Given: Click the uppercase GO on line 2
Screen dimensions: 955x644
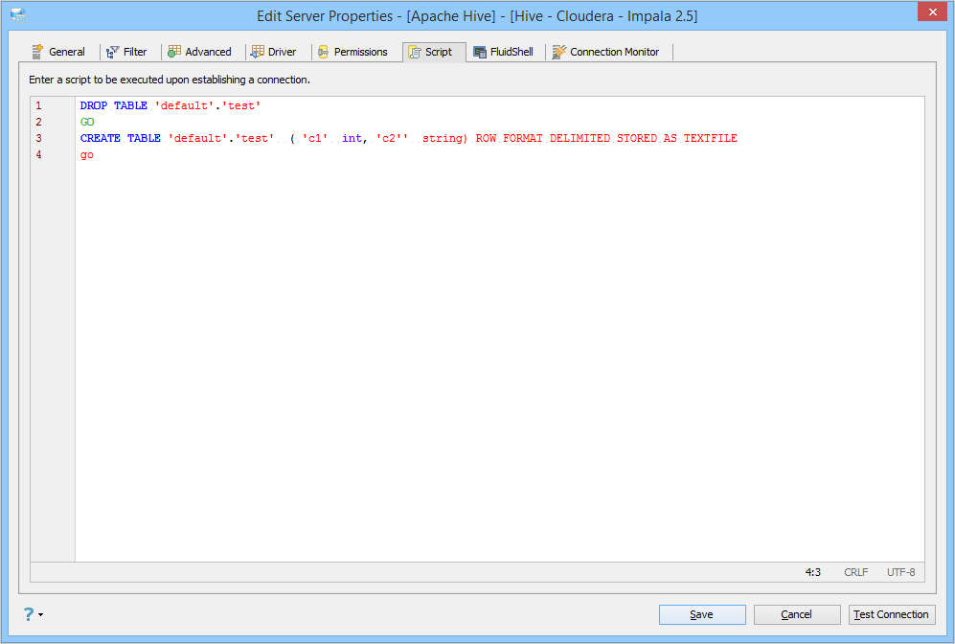Looking at the screenshot, I should pos(87,122).
